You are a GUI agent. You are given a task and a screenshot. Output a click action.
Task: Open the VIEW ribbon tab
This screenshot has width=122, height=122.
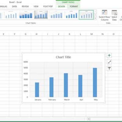(x=36, y=6)
